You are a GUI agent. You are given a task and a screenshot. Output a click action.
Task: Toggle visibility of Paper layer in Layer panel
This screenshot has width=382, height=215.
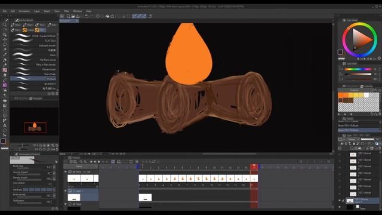click(x=340, y=207)
